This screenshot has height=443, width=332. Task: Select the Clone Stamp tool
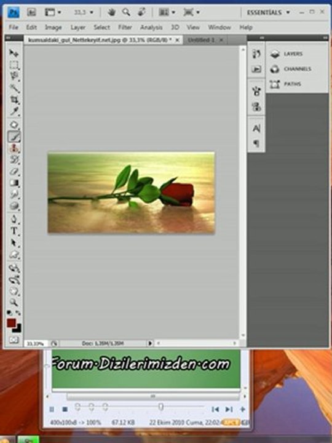pos(14,148)
